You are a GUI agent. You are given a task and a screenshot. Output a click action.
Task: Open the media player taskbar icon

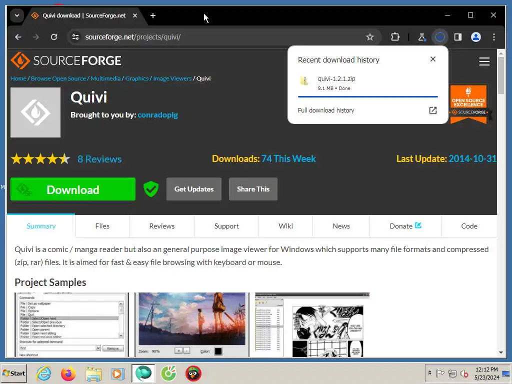tap(117, 373)
